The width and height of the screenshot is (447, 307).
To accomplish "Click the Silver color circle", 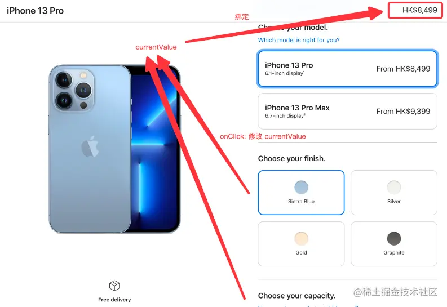I will click(393, 188).
